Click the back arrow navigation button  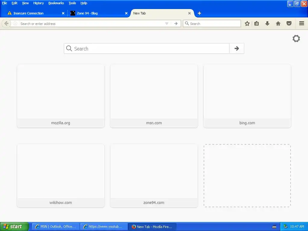6,23
